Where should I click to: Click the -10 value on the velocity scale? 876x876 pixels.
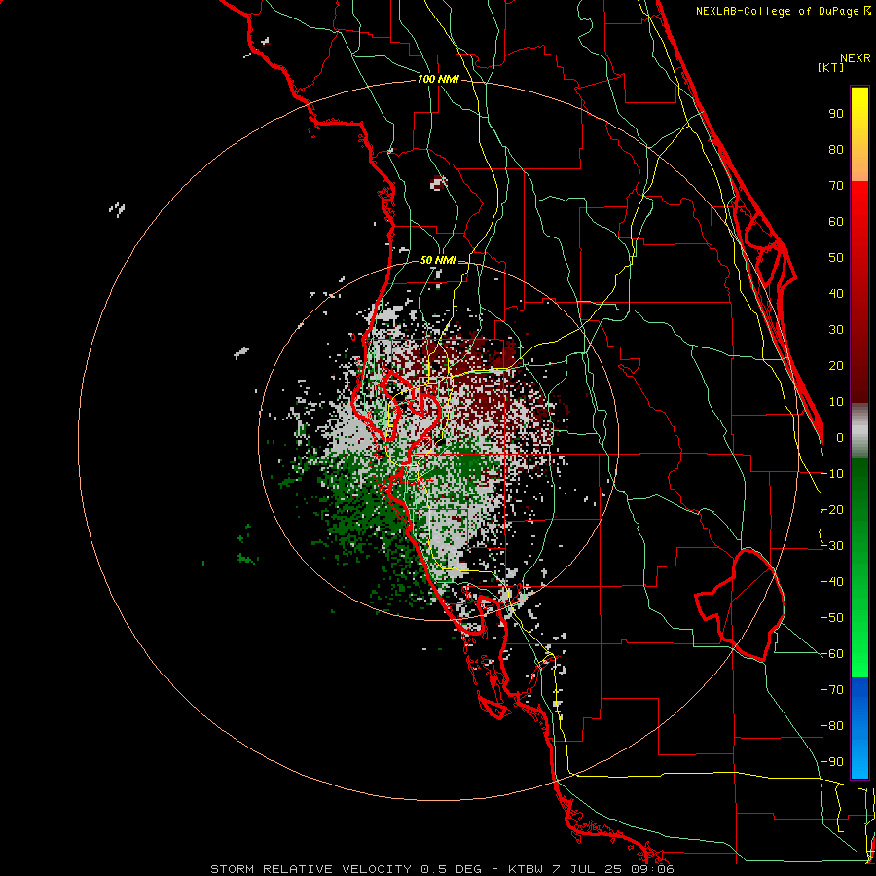click(x=832, y=474)
